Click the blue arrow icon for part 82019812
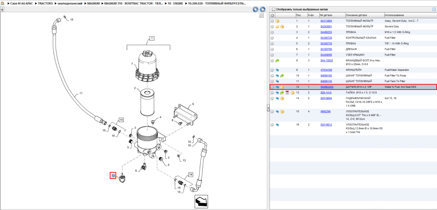This screenshot has height=210, width=437. click(277, 125)
